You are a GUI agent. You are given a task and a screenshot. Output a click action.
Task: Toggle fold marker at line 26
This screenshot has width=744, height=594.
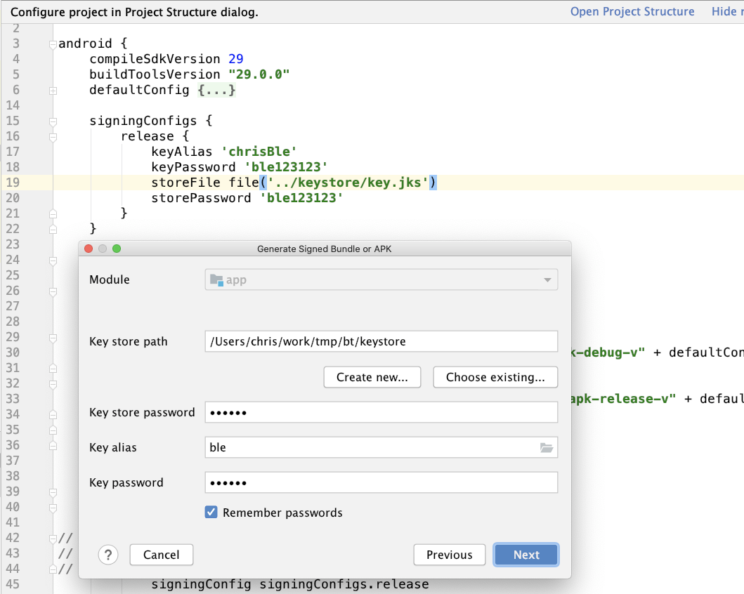pos(53,291)
